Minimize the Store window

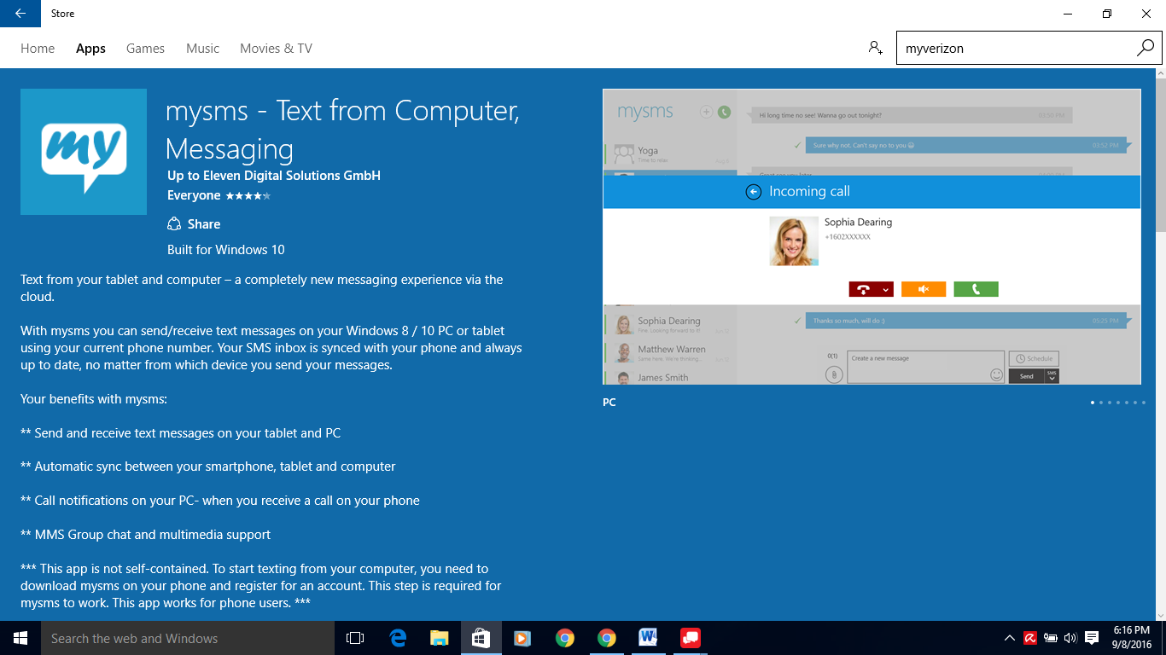1068,14
